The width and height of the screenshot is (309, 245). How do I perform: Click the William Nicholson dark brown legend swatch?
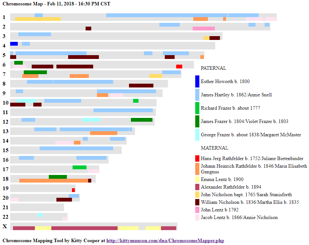197,202
